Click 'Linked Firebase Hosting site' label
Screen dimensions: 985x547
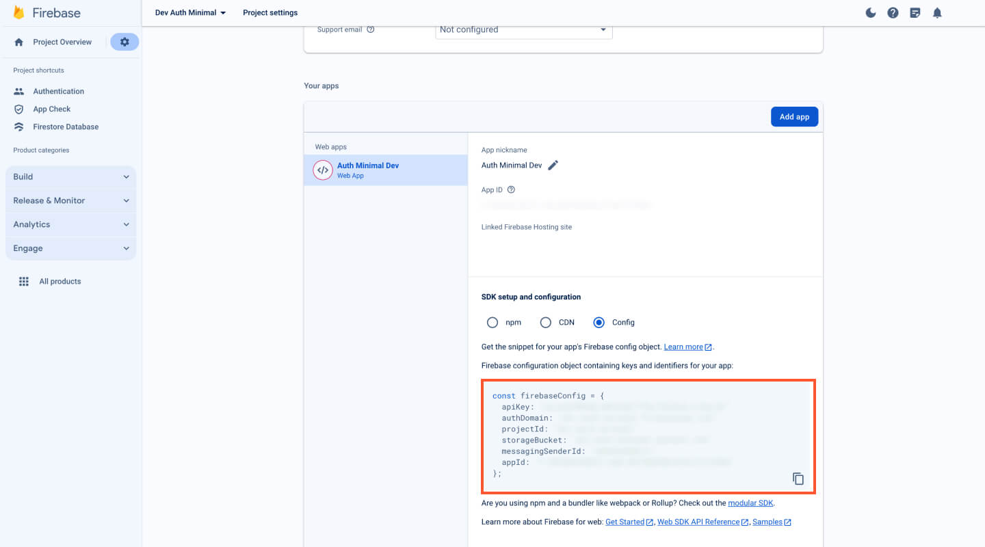(x=527, y=227)
